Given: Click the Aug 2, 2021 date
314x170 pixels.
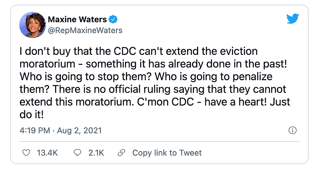Looking at the screenshot, I should click(x=79, y=131).
